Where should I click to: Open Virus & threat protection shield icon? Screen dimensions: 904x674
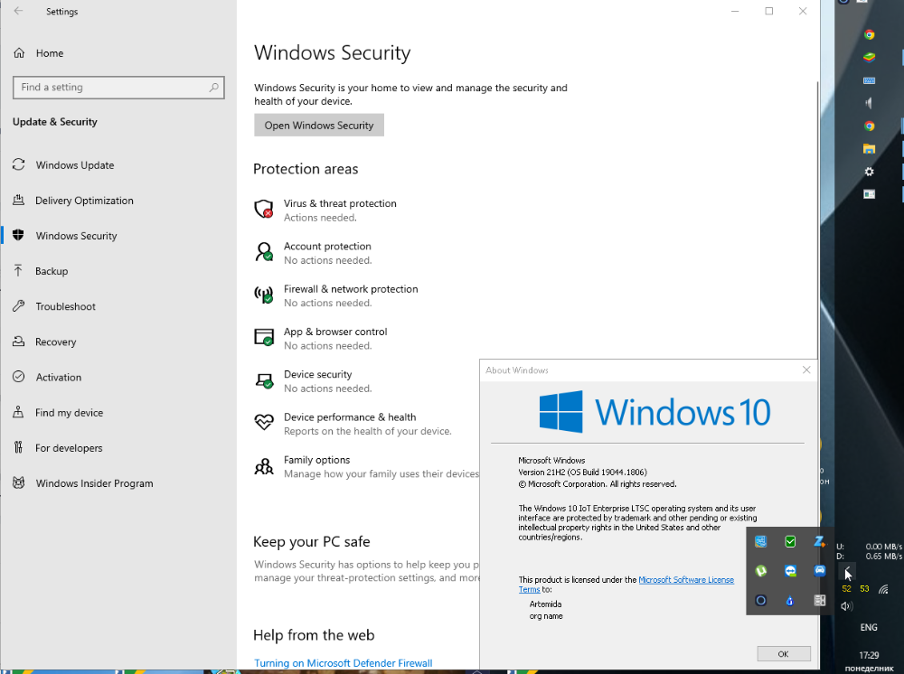(263, 209)
